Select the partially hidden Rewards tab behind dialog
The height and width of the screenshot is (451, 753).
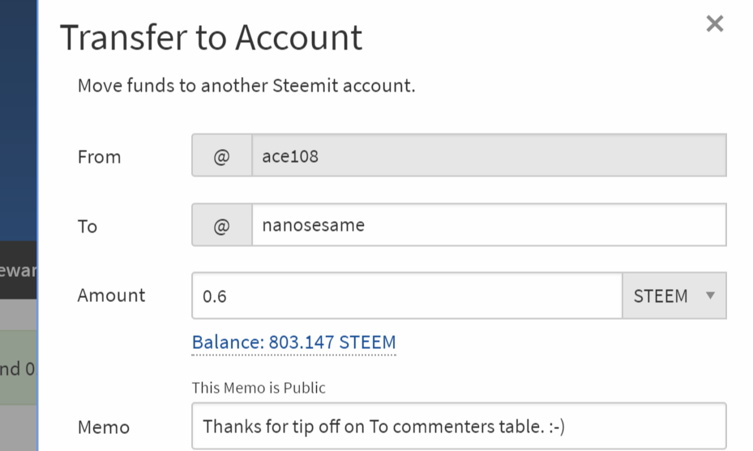(x=18, y=270)
